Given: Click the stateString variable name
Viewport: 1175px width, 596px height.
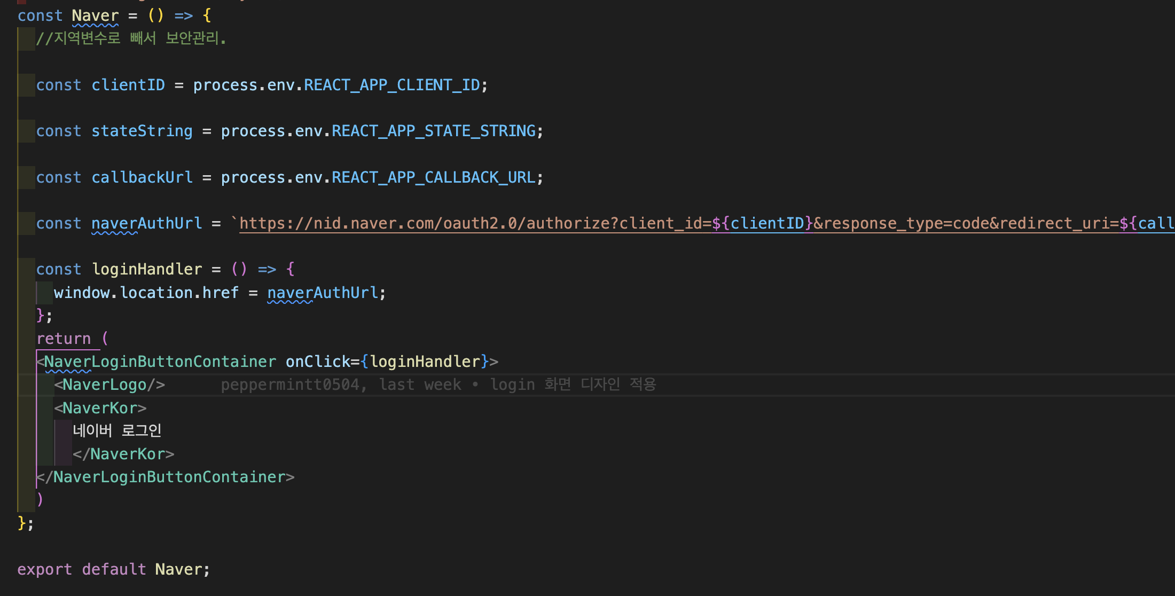Looking at the screenshot, I should point(142,131).
